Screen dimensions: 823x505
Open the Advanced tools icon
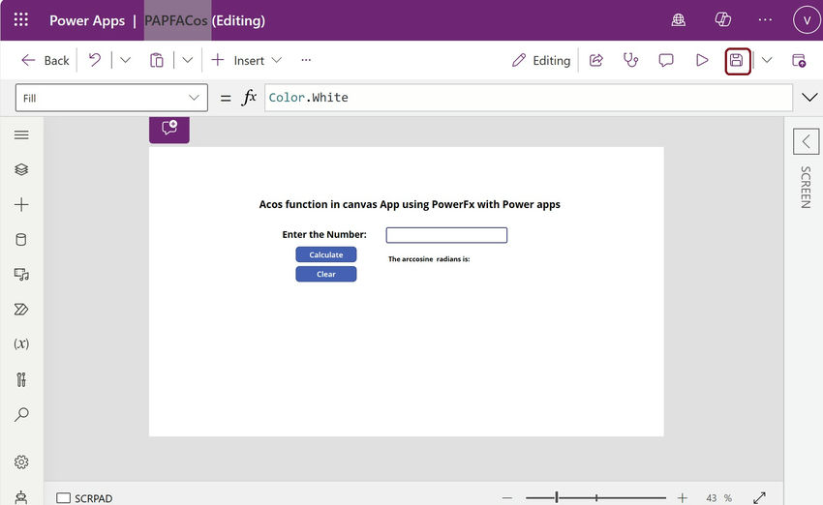(21, 379)
